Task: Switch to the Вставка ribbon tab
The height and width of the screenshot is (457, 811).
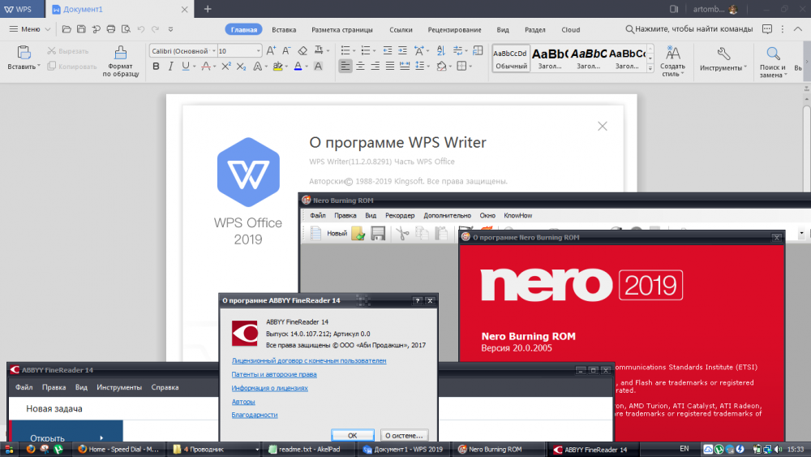Action: click(x=284, y=29)
